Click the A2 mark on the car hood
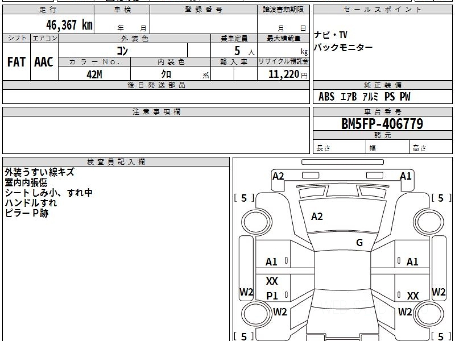Image resolution: width=455 pixels, height=341 pixels. [317, 216]
